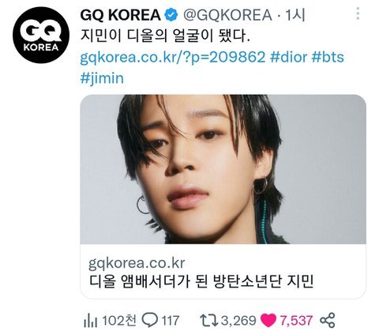Click the card headline 디올 앰배서더가 된 방탄소년단 지민

coord(201,281)
